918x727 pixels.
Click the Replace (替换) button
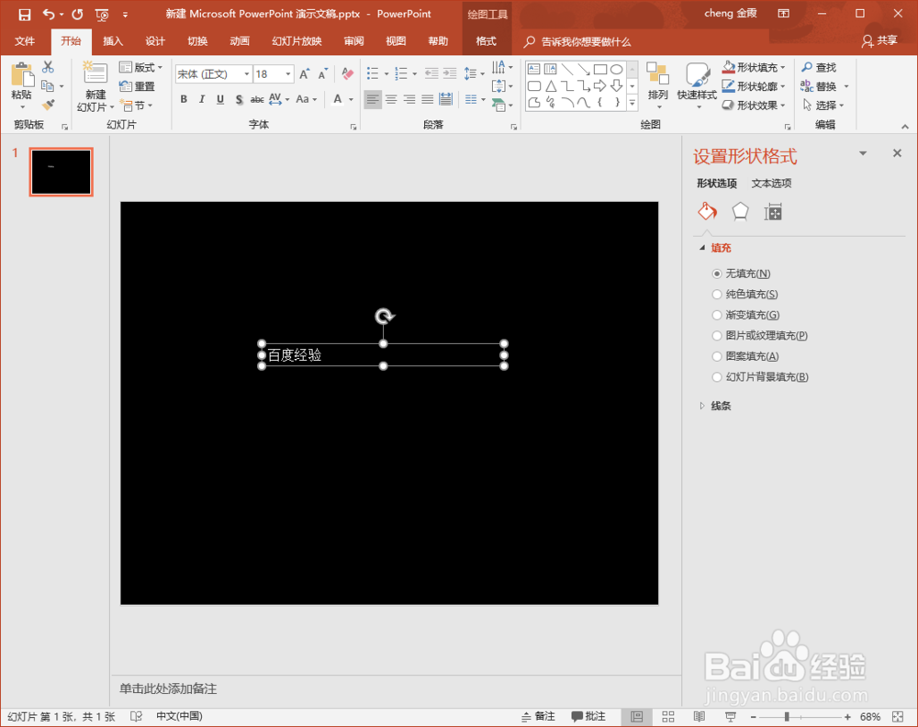[x=819, y=86]
